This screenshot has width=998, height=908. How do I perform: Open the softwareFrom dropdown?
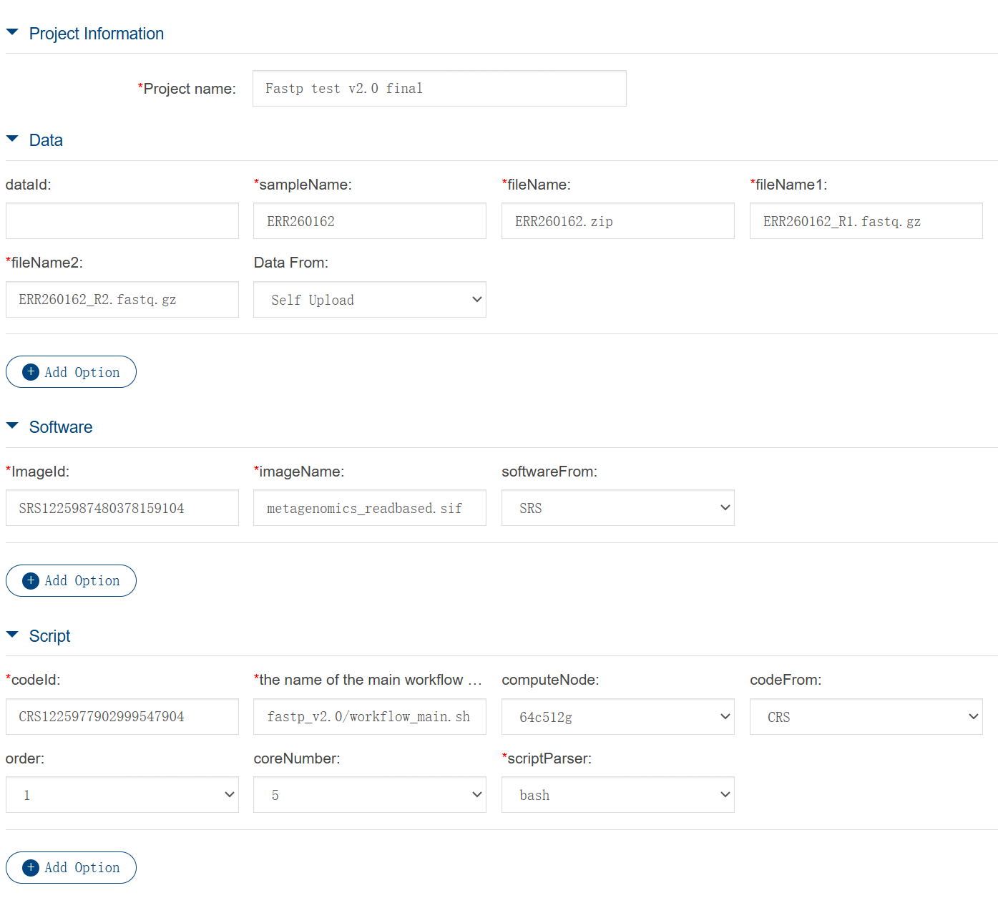(x=618, y=508)
